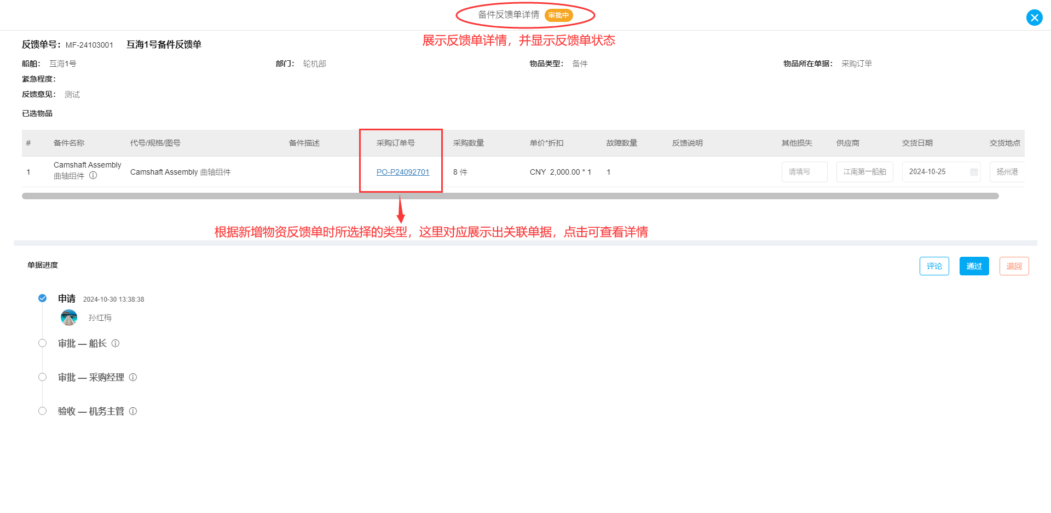Click the quantity cell 8 件
Image resolution: width=1051 pixels, height=513 pixels.
click(x=460, y=172)
